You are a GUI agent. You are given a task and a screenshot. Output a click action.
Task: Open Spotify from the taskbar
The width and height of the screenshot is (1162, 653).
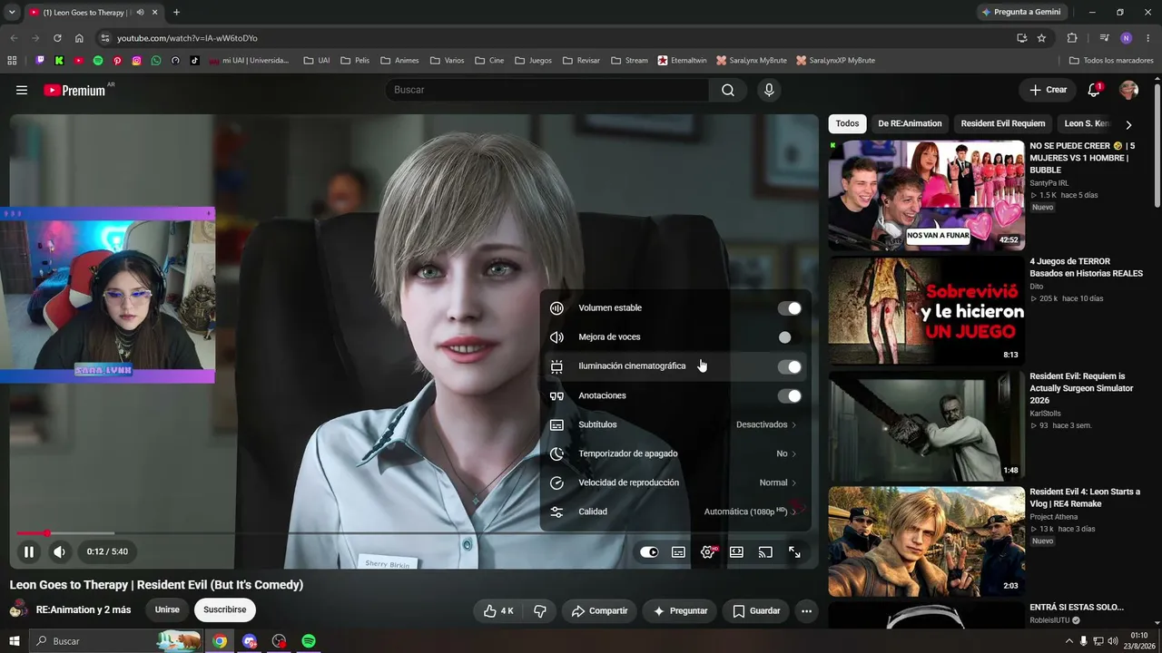[309, 641]
